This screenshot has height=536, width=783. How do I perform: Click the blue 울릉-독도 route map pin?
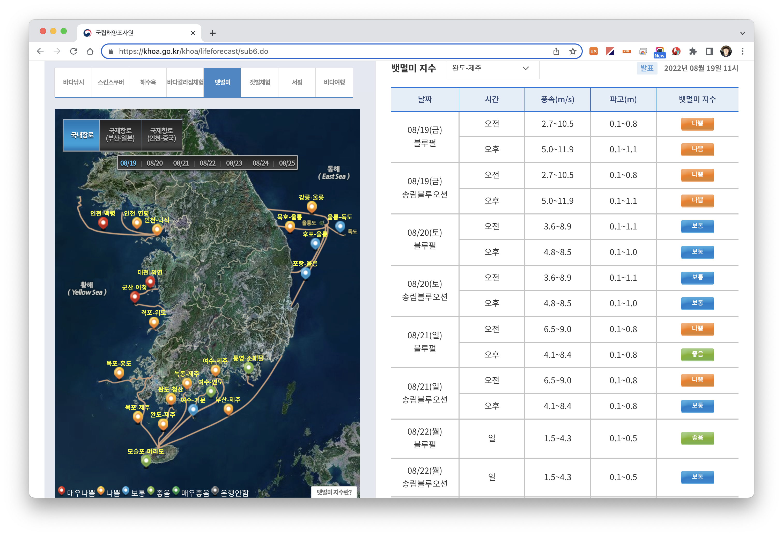click(340, 226)
